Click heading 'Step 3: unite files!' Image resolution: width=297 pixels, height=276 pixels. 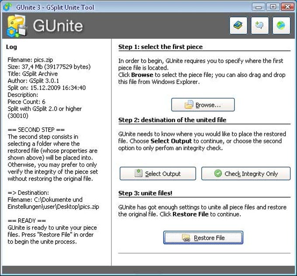point(145,193)
